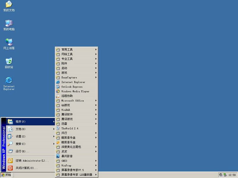Click the 常用工具 folder icon
Screen dimensions: 238x178
point(58,50)
